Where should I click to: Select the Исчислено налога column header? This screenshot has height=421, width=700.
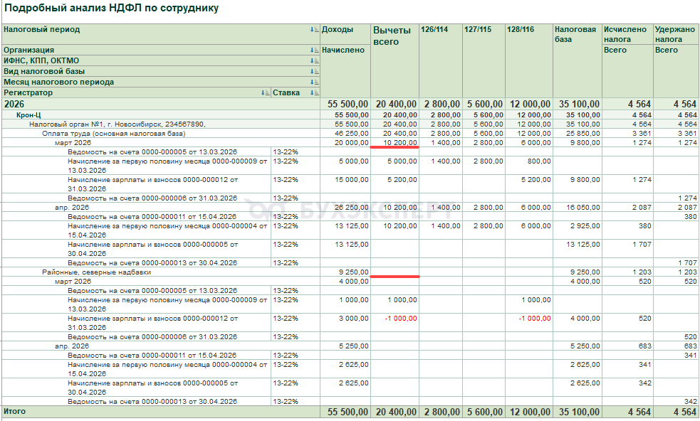tap(627, 34)
